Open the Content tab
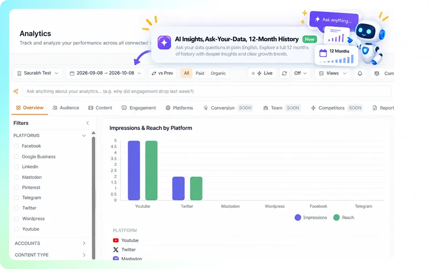The image size is (430, 269). 100,108
